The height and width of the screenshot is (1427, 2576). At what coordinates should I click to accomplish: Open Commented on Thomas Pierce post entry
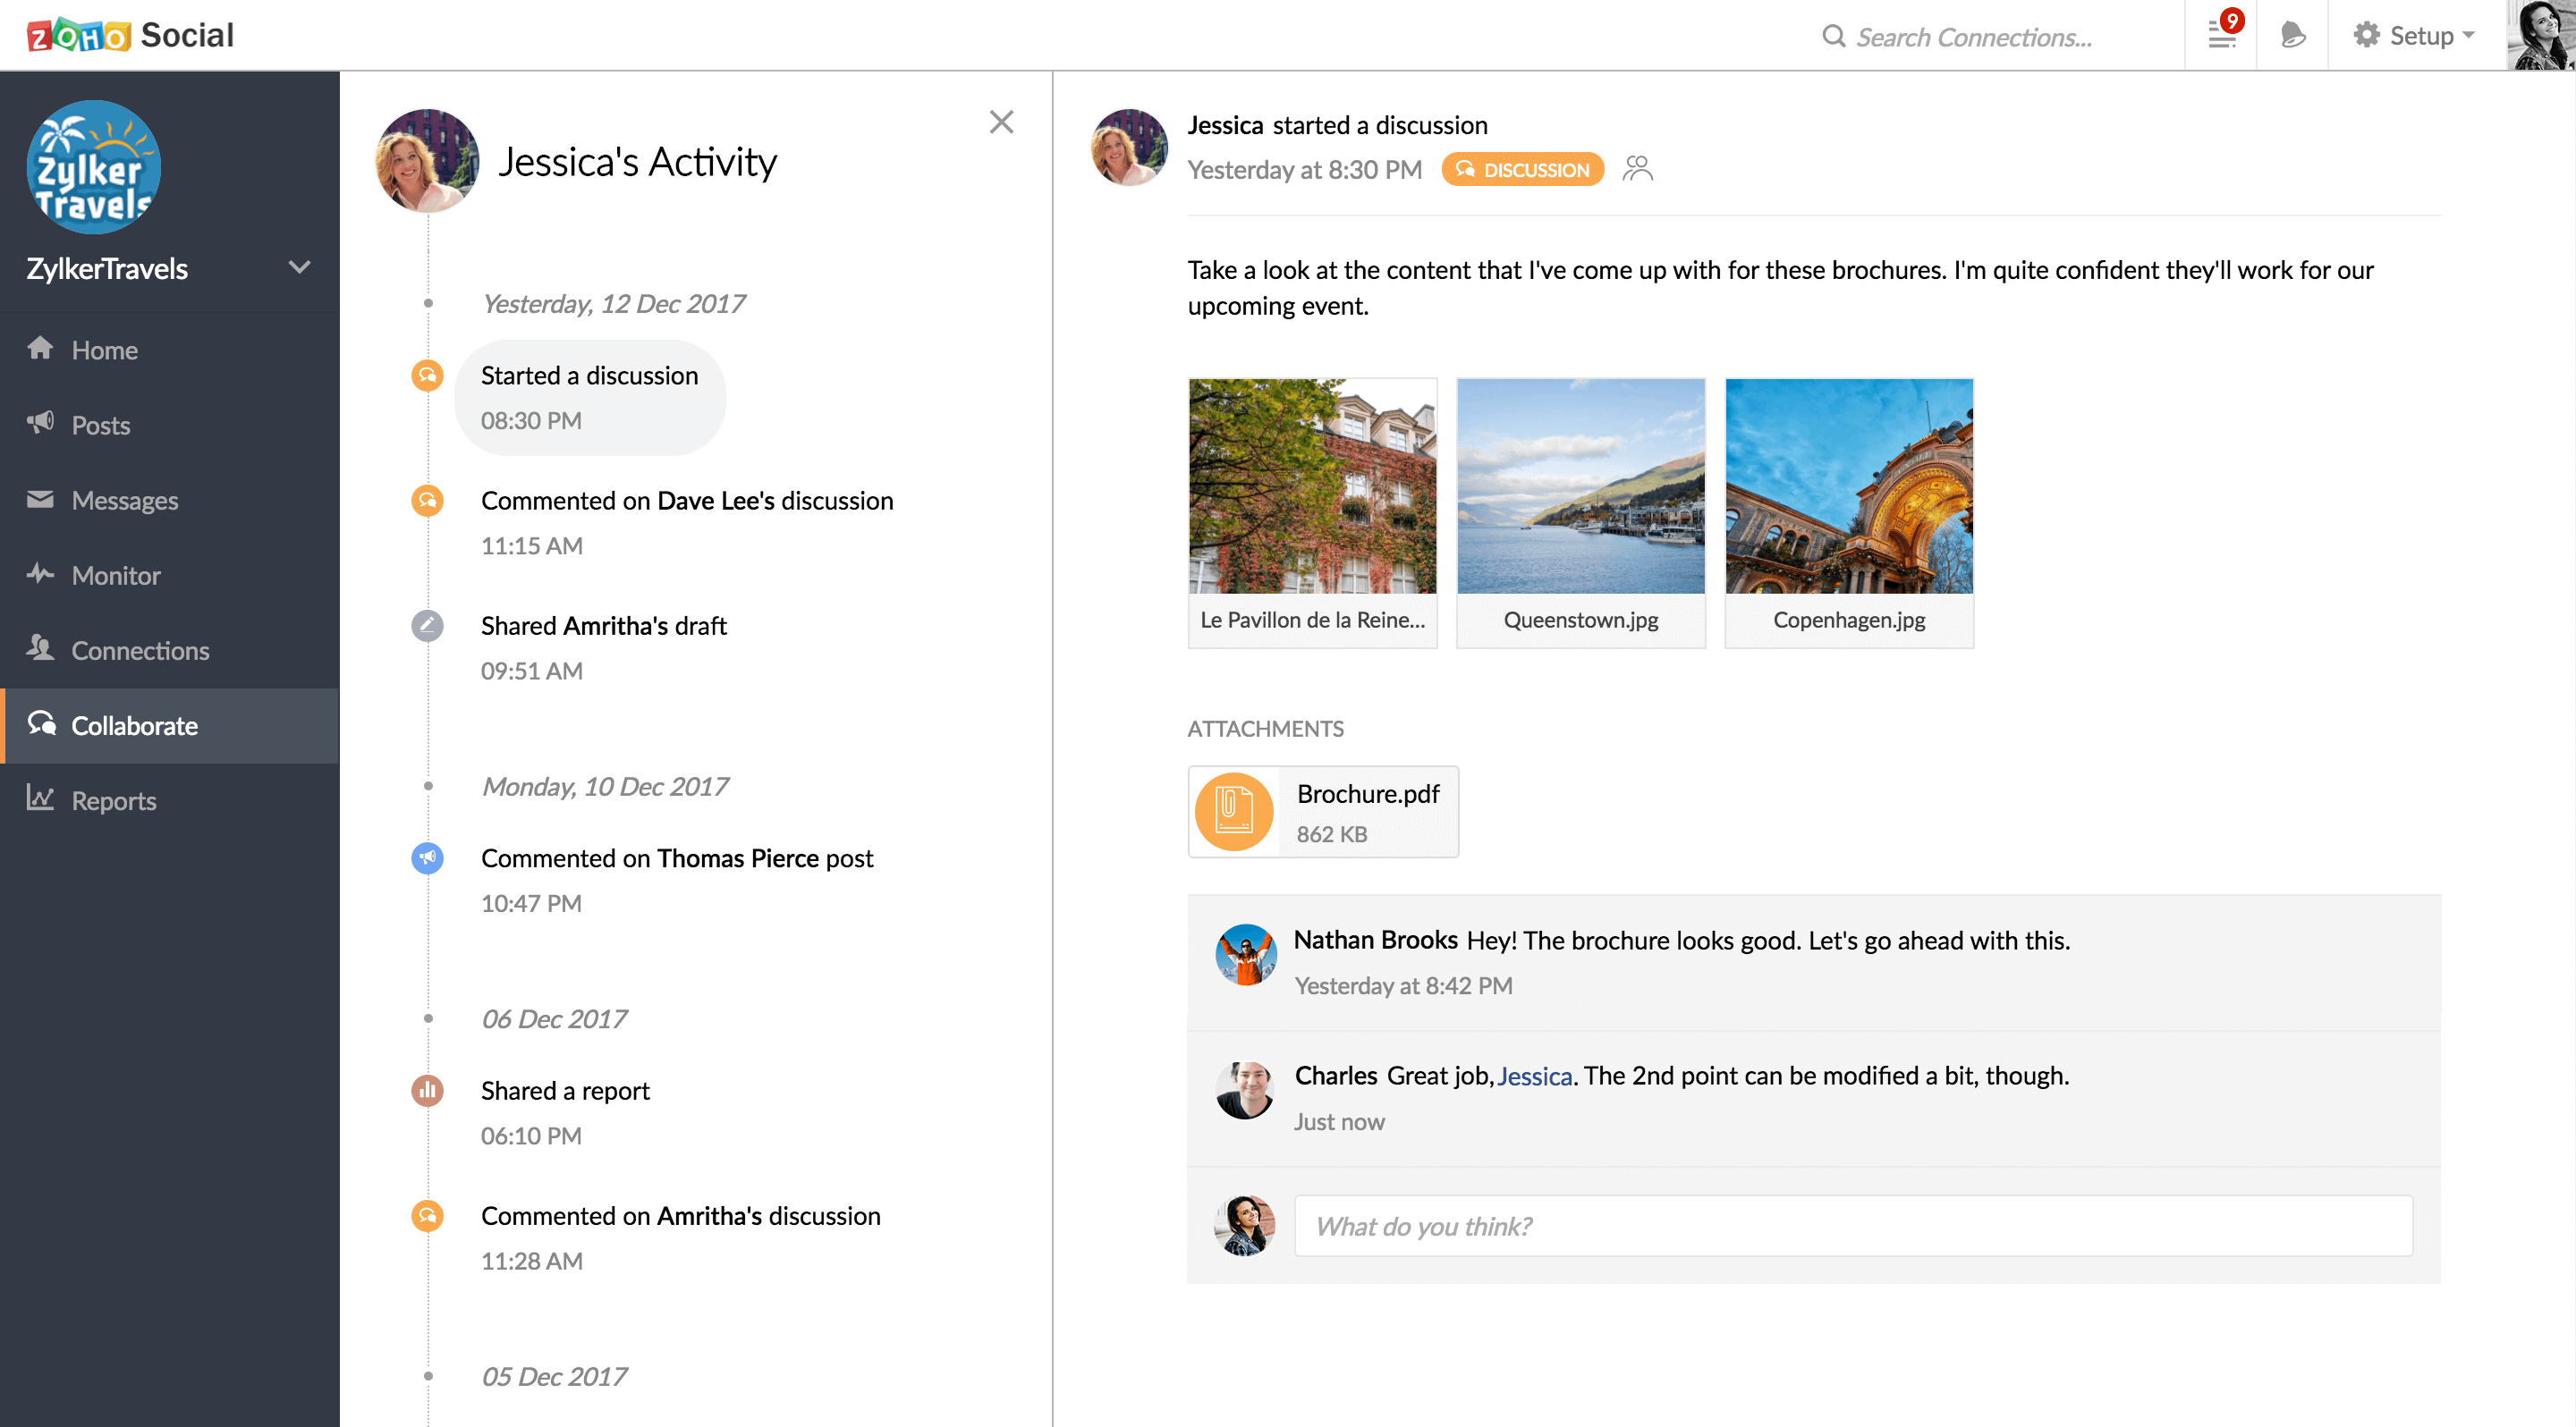677,881
